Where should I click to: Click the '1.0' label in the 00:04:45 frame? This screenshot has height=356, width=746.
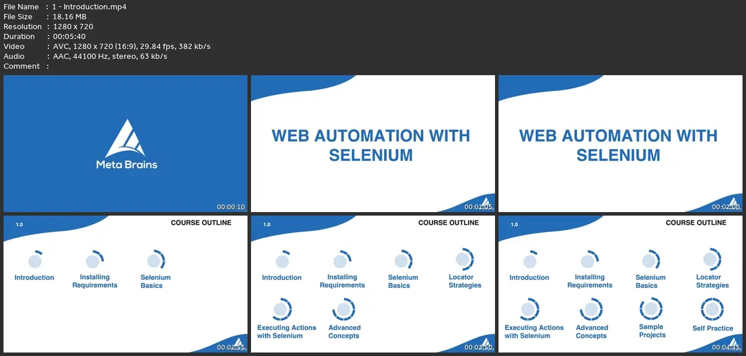[514, 224]
